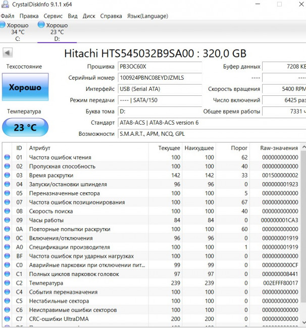Click status orb for Часы работы row

pos(7,220)
